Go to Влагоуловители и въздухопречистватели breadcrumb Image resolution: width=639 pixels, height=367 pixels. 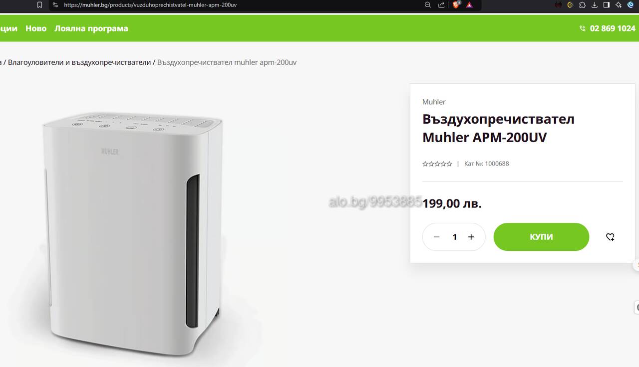[79, 62]
